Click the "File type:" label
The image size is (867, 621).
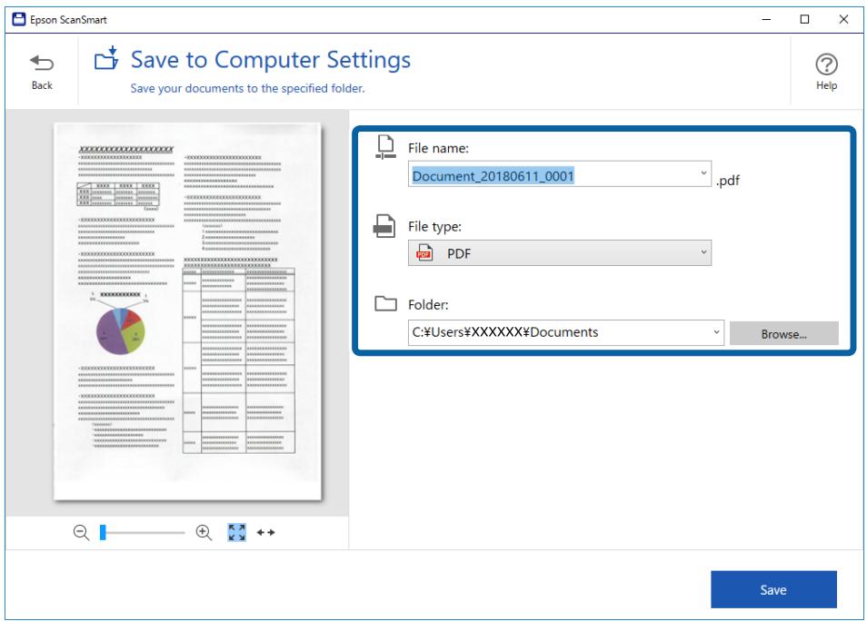coord(434,227)
